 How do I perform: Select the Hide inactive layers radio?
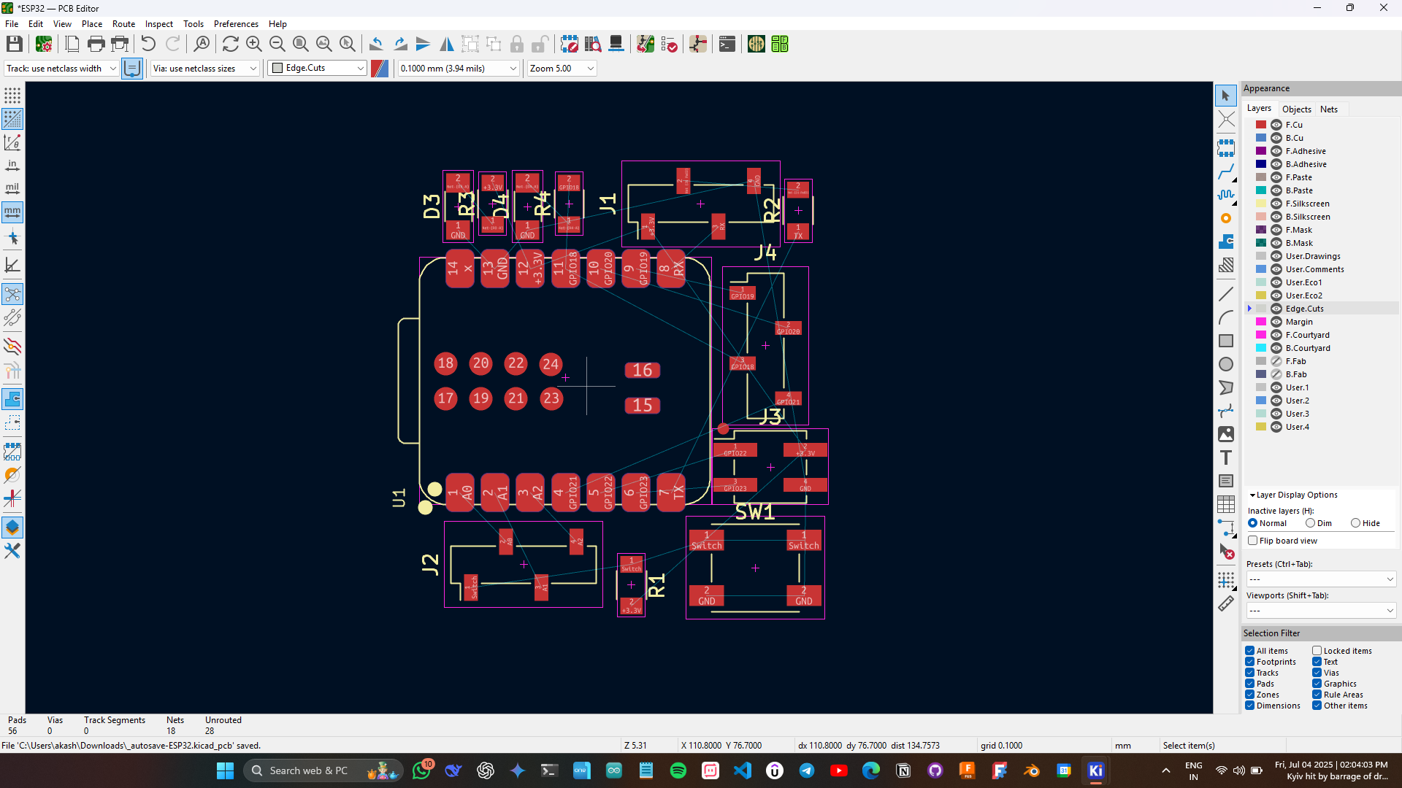[x=1355, y=523]
